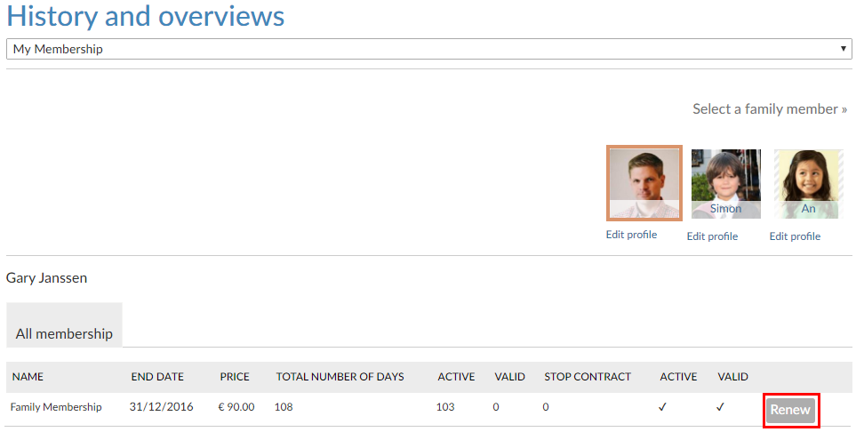856x432 pixels.
Task: Select An's profile photo
Action: 808,184
